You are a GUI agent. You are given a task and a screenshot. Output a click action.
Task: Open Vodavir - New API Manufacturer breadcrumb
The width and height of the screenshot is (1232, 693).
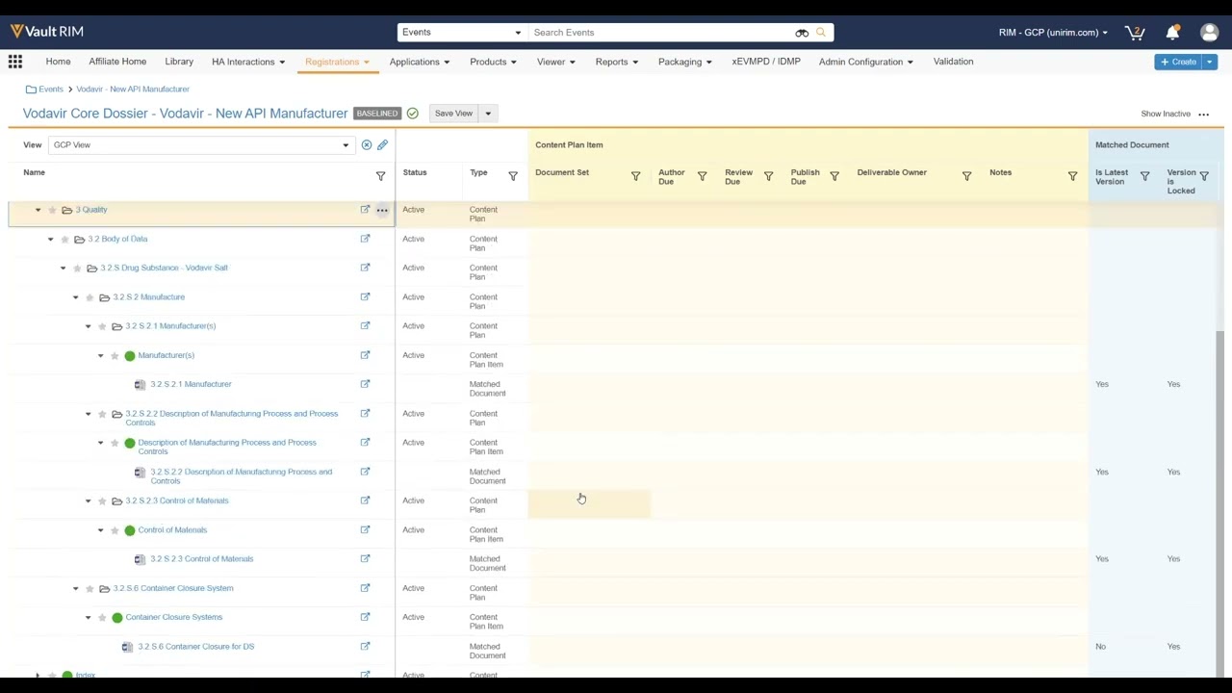(x=133, y=90)
